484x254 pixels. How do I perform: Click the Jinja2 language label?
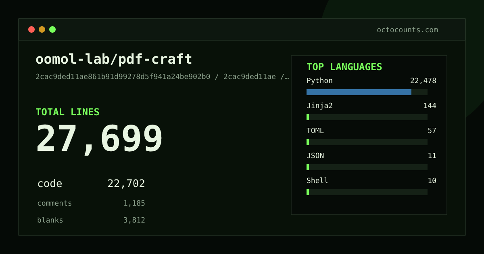point(319,106)
